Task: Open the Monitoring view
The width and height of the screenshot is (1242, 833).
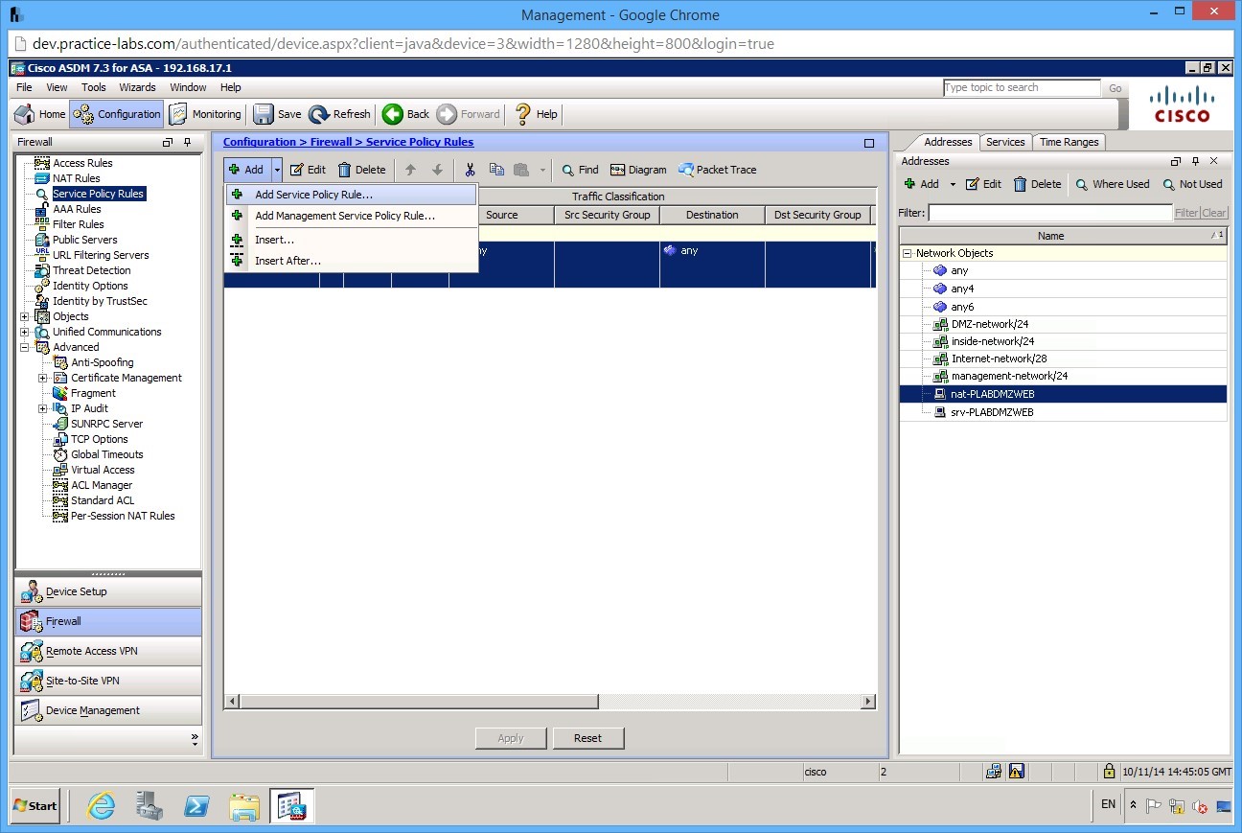Action: click(204, 114)
